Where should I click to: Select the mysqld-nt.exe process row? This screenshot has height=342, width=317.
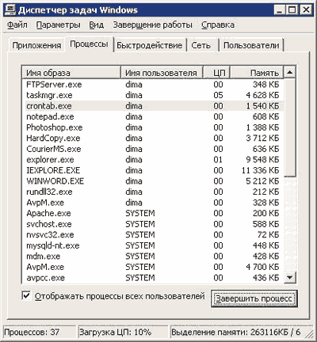[x=153, y=245]
